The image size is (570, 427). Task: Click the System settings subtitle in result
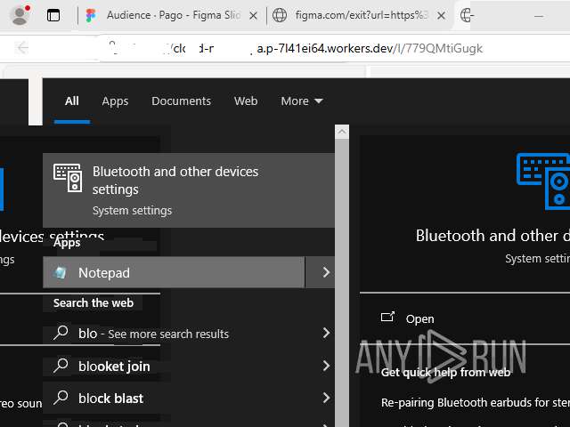coord(132,211)
